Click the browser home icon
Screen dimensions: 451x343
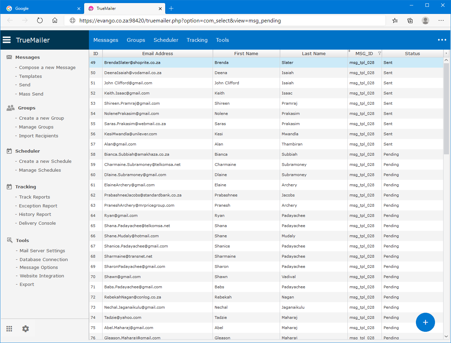[55, 20]
